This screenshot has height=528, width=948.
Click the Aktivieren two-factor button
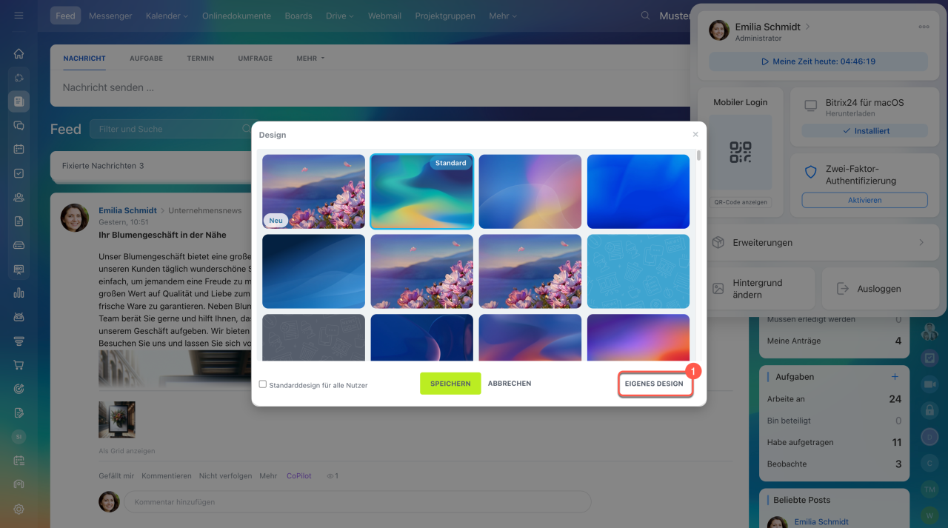(x=864, y=200)
